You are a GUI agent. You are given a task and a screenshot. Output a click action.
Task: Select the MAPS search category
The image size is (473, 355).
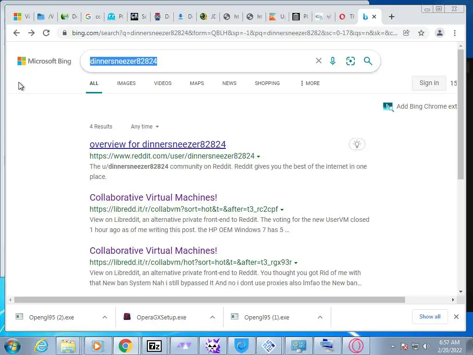[197, 83]
